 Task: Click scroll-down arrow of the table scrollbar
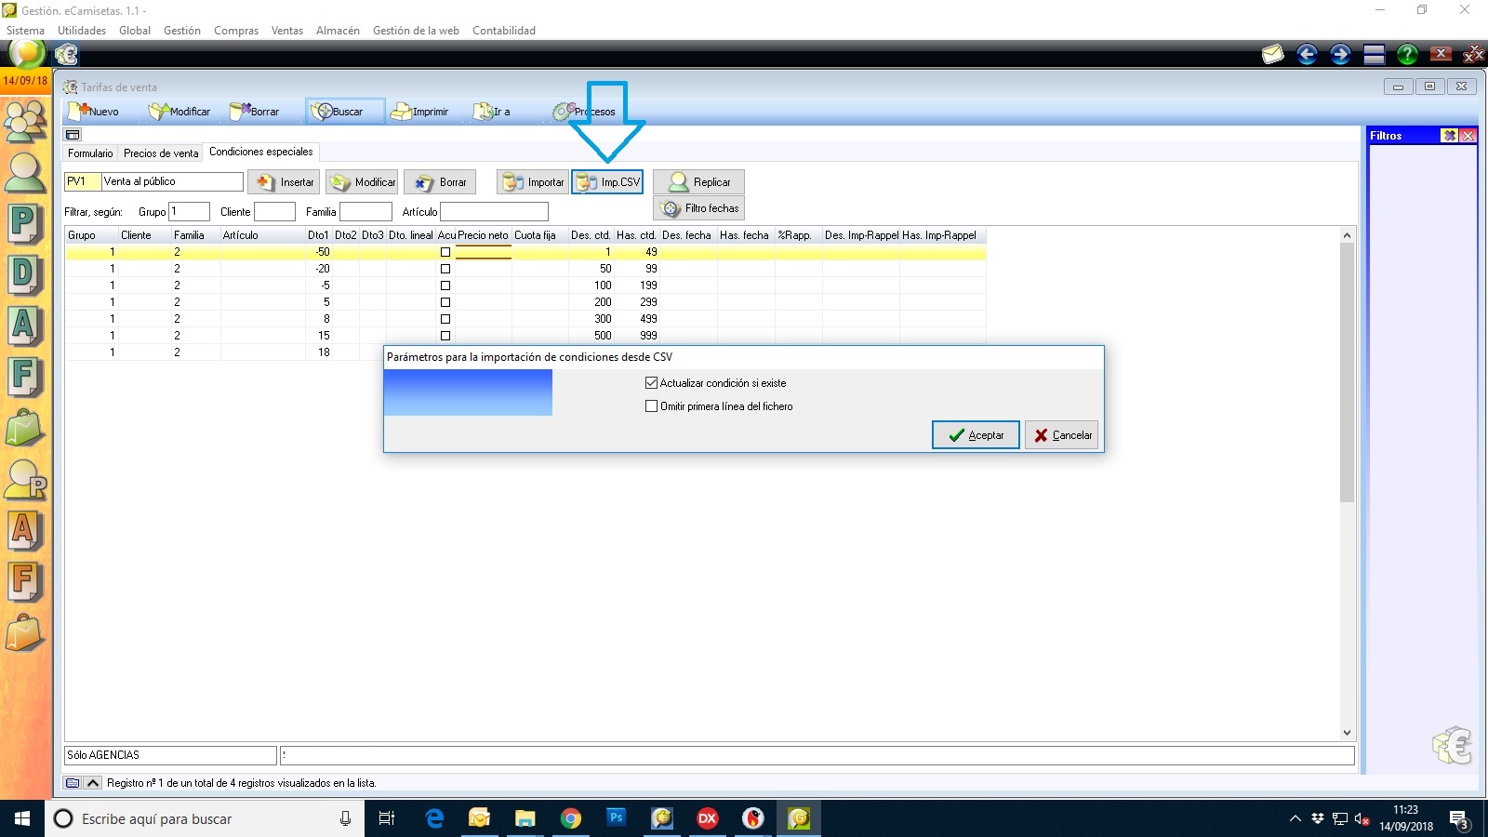pos(1347,733)
